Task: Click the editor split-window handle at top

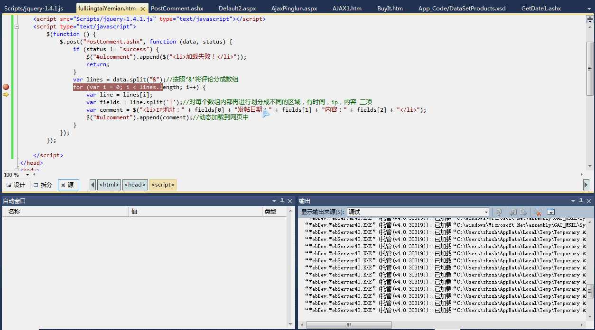Action: [590, 19]
